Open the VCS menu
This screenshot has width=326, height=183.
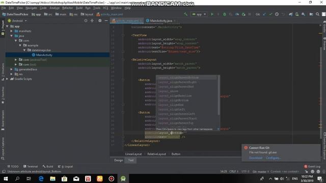tap(105, 8)
